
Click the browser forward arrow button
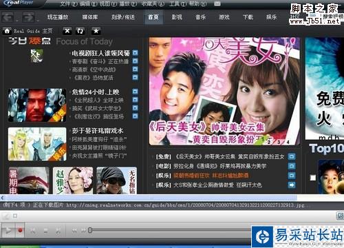(x=28, y=17)
